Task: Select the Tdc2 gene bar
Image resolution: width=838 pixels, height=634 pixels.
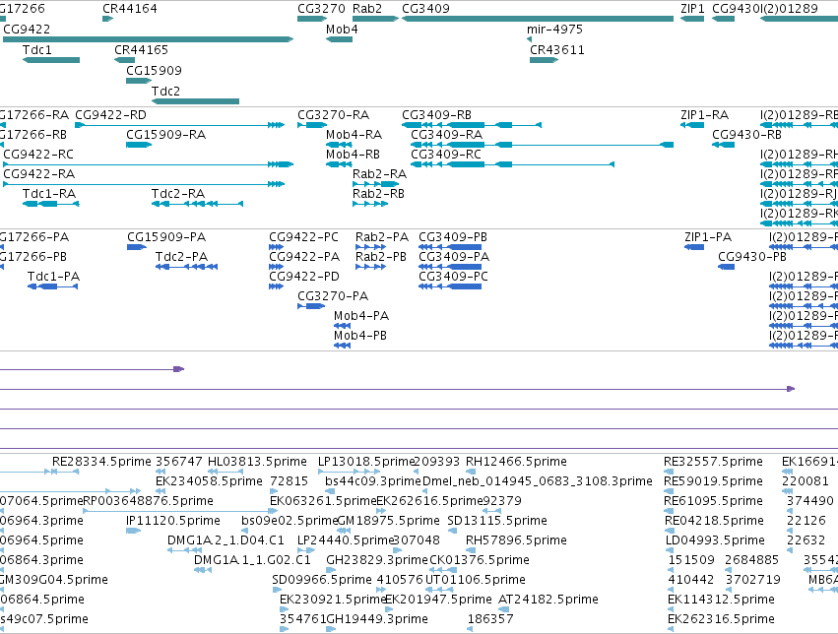Action: coord(196,101)
